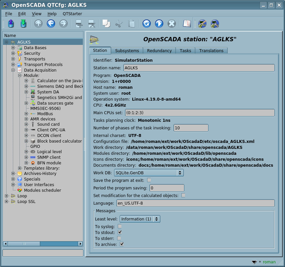
Task: Click the Block based calculator cube icon
Action: point(33,141)
